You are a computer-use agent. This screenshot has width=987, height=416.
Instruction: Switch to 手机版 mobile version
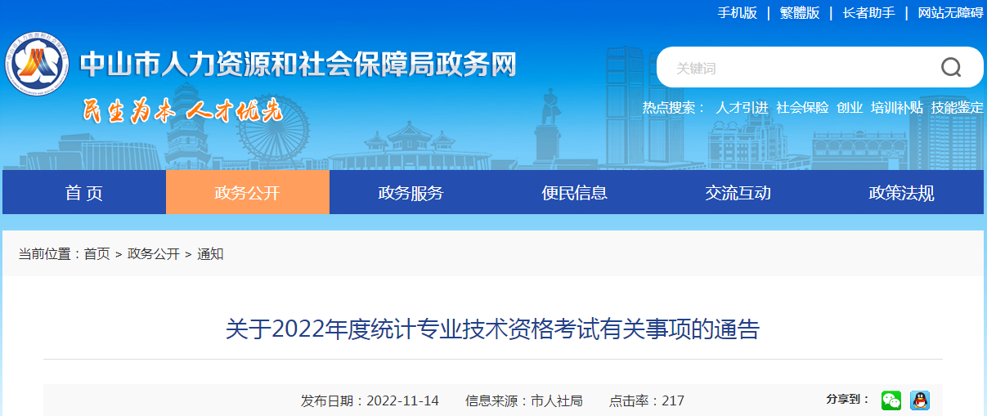click(738, 13)
